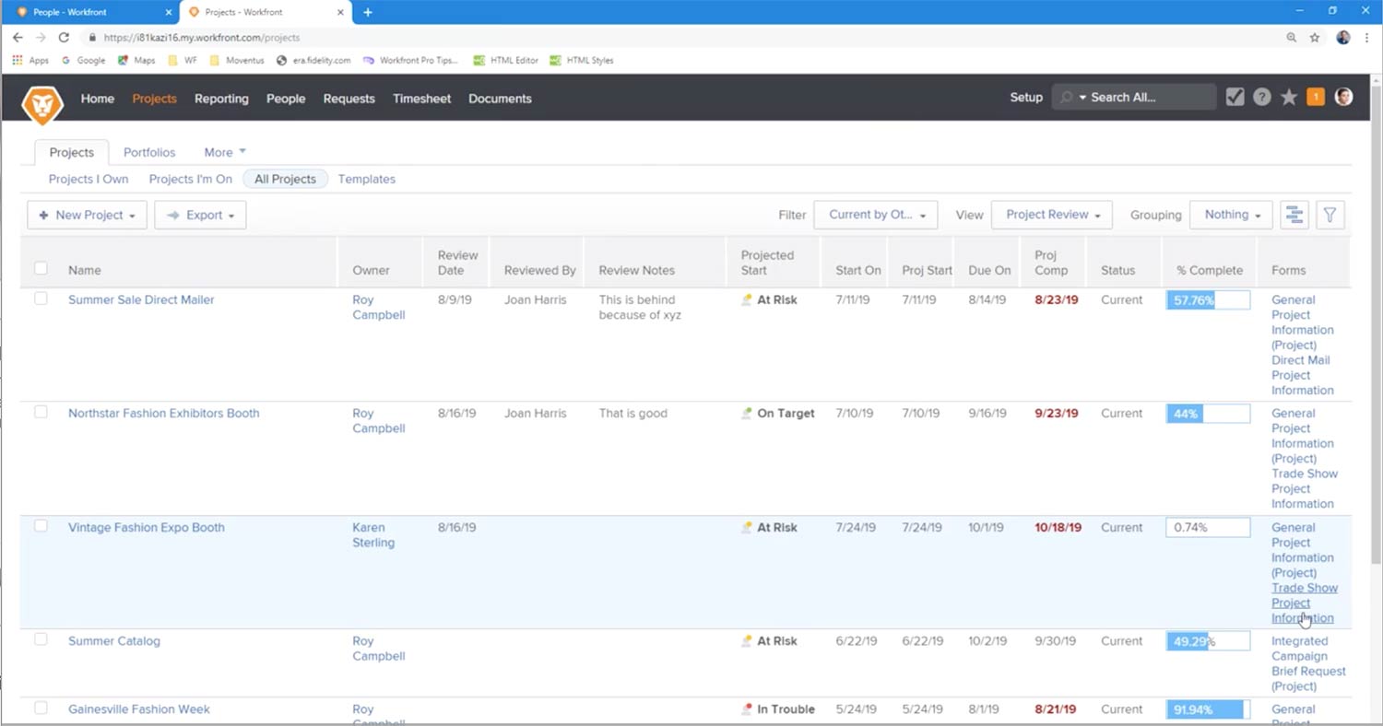Open the Templates sub-tab
This screenshot has height=726, width=1383.
367,179
